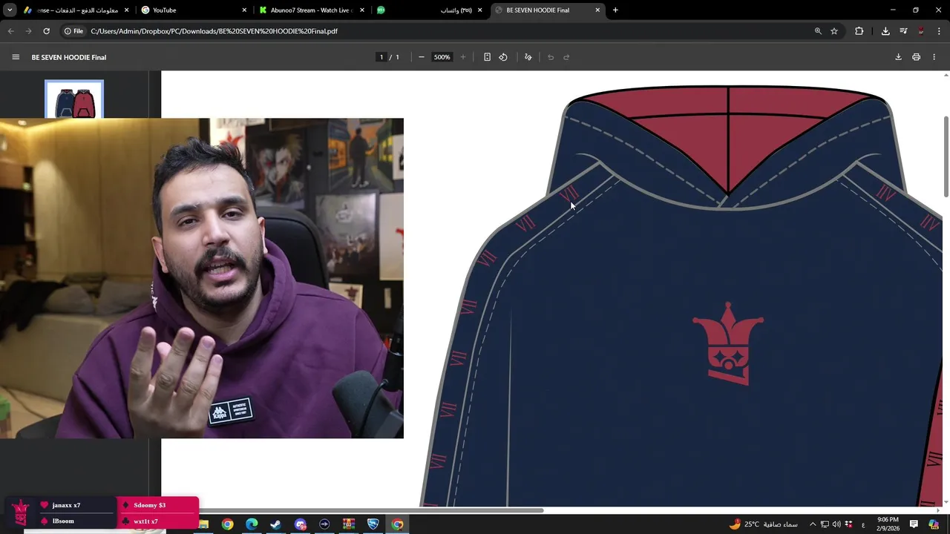Click the address bar file URL

(214, 31)
